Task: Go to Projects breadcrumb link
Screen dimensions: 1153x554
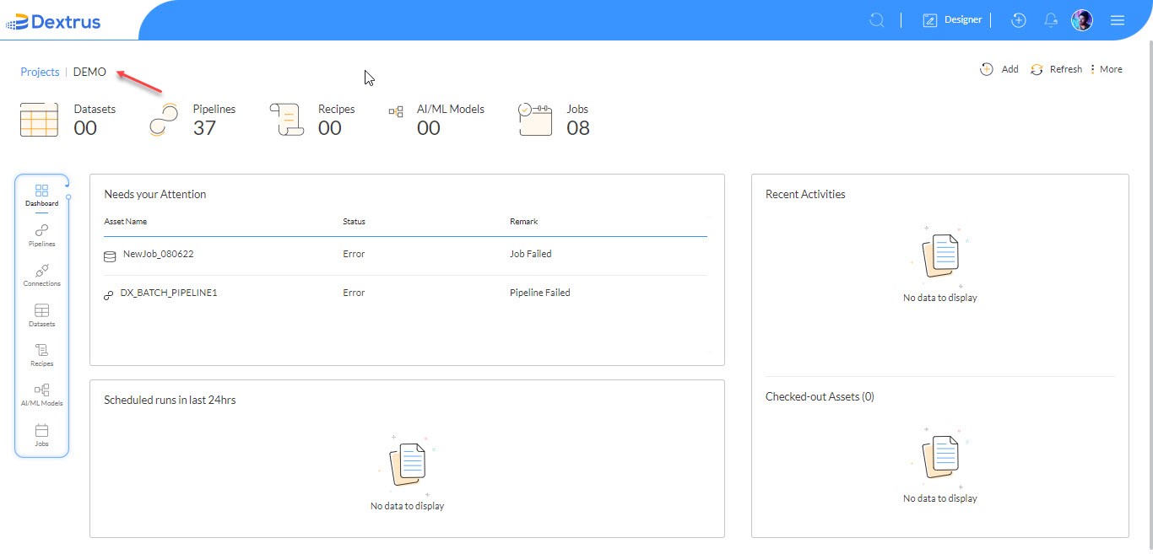Action: click(40, 72)
